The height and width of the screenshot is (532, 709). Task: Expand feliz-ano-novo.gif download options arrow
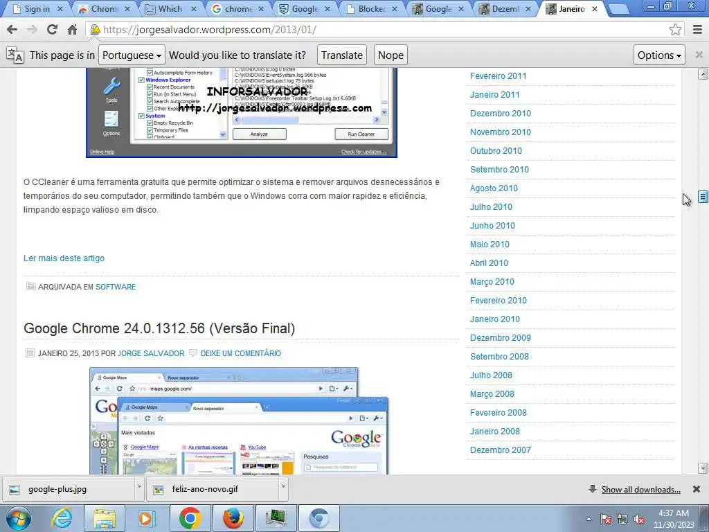pyautogui.click(x=283, y=488)
